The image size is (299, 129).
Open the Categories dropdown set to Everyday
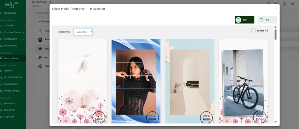tap(83, 32)
